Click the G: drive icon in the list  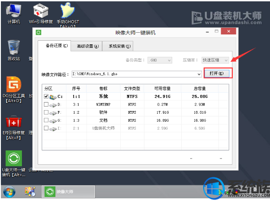53,121
